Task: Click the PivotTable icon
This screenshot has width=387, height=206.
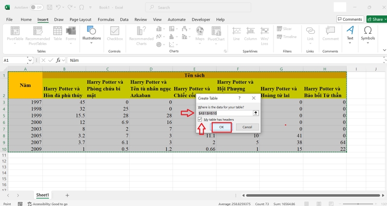Action: [x=15, y=31]
